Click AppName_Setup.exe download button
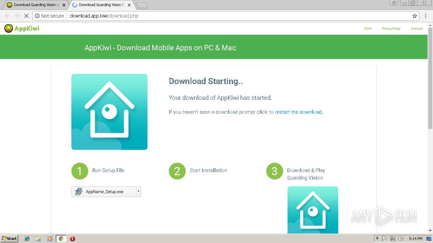Viewport: 433px width, 243px height. tap(106, 192)
